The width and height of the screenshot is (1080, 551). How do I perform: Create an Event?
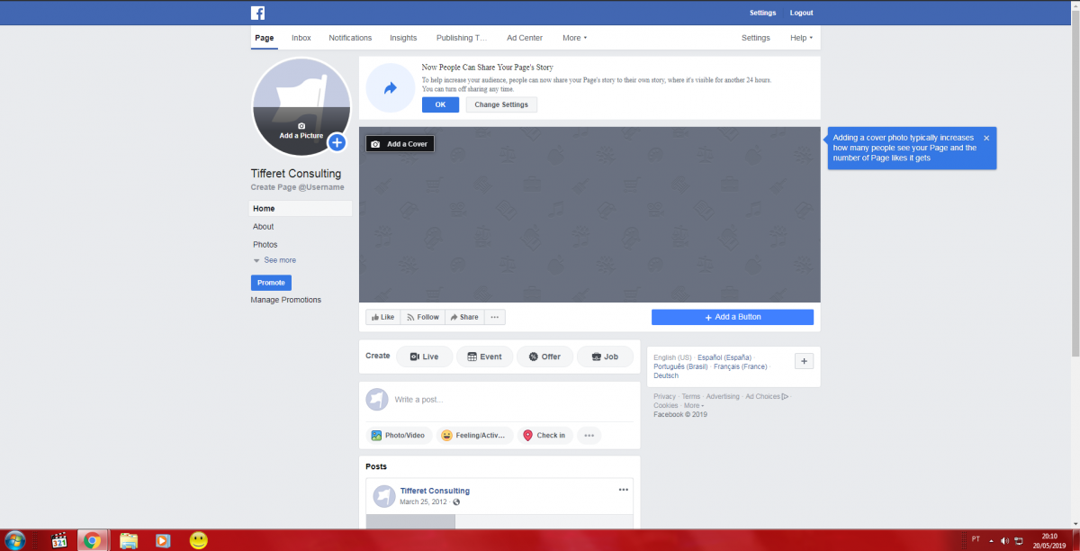484,357
